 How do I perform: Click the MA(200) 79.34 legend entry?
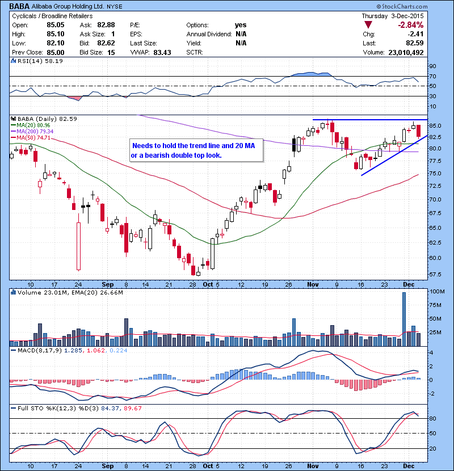[x=32, y=131]
